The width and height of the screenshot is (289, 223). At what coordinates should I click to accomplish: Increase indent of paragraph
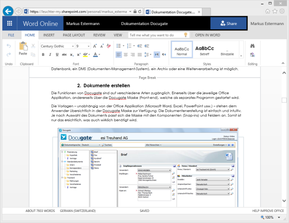(147, 46)
